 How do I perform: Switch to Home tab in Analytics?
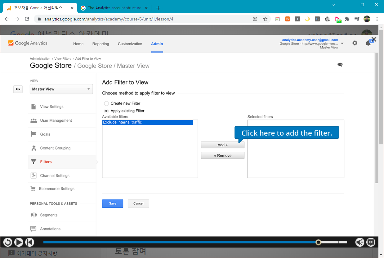78,44
